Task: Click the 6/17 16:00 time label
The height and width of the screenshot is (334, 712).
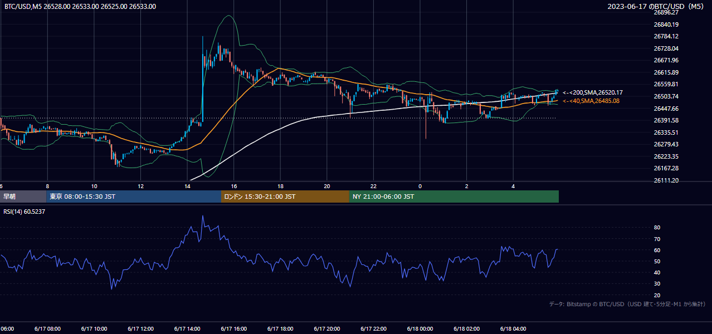Action: click(233, 329)
